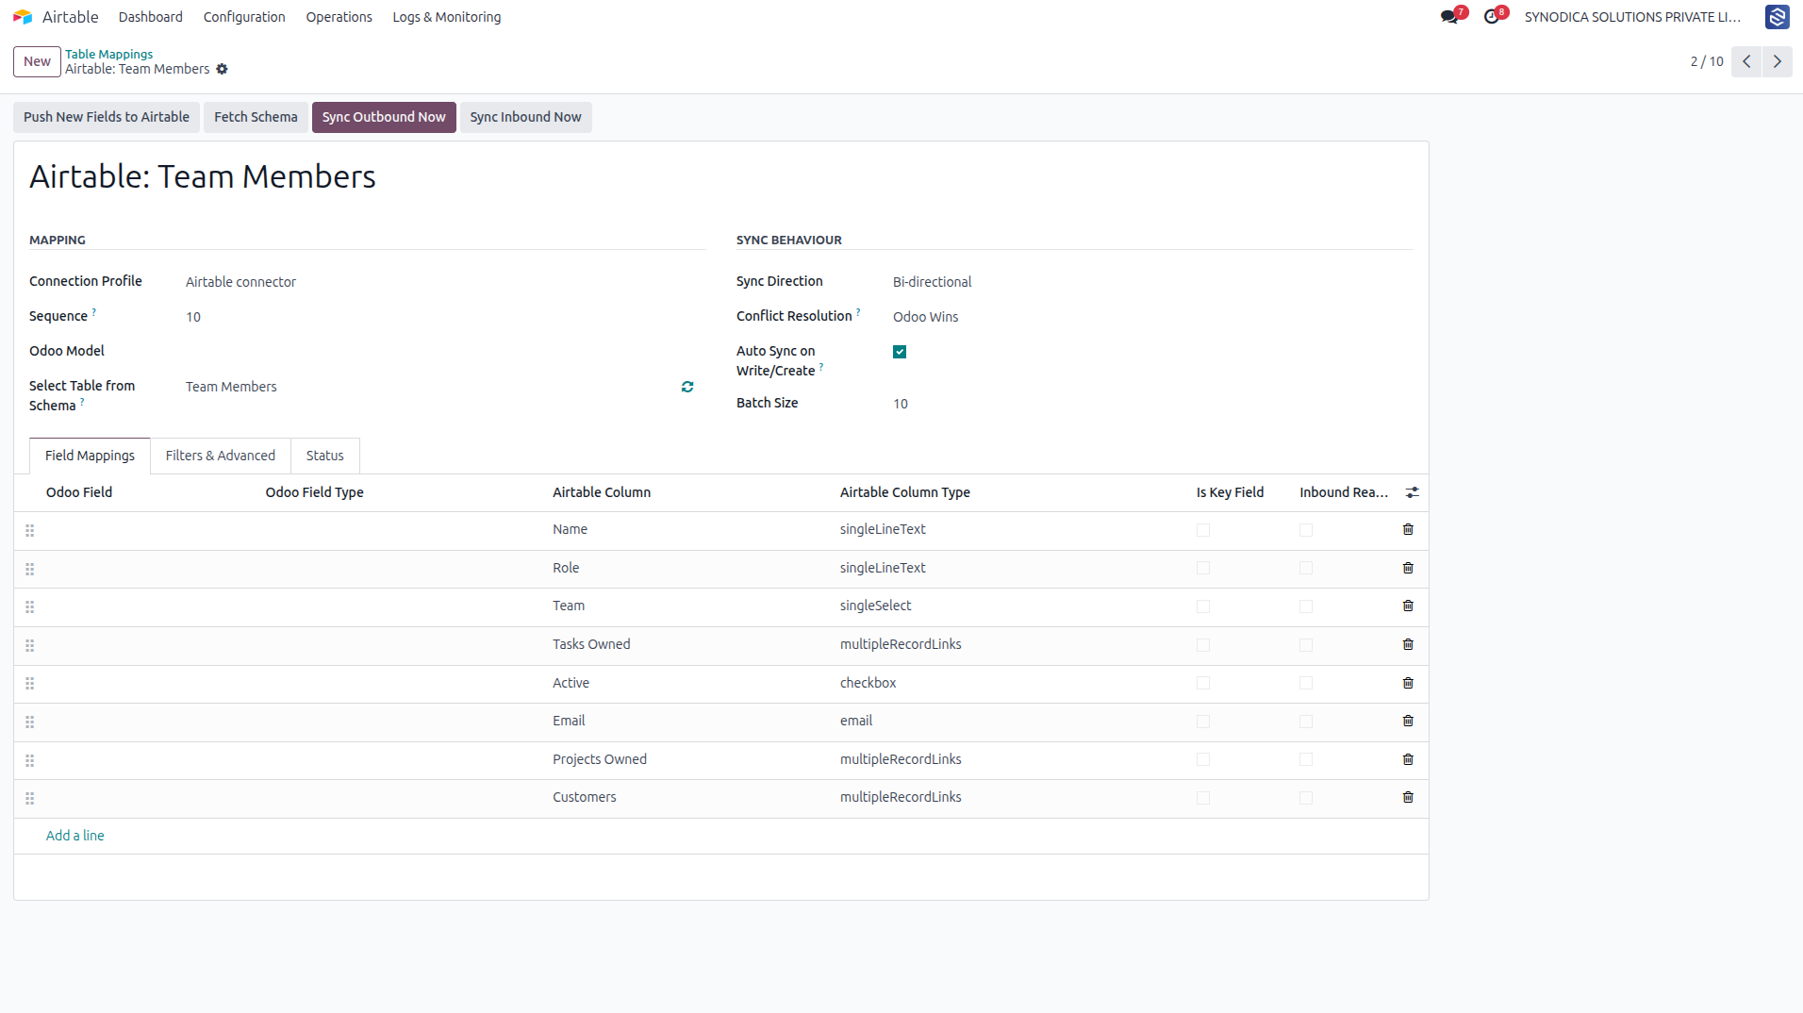The image size is (1803, 1013).
Task: Follow the Table Mappings breadcrumb link
Action: click(x=108, y=54)
